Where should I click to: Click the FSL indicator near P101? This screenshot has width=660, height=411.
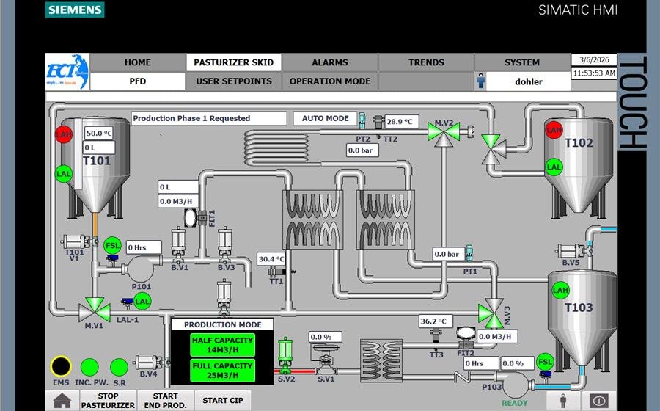click(112, 246)
